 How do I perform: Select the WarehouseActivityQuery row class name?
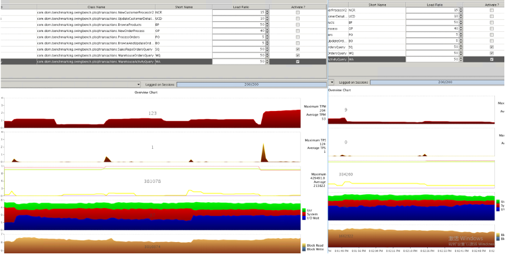[x=96, y=62]
